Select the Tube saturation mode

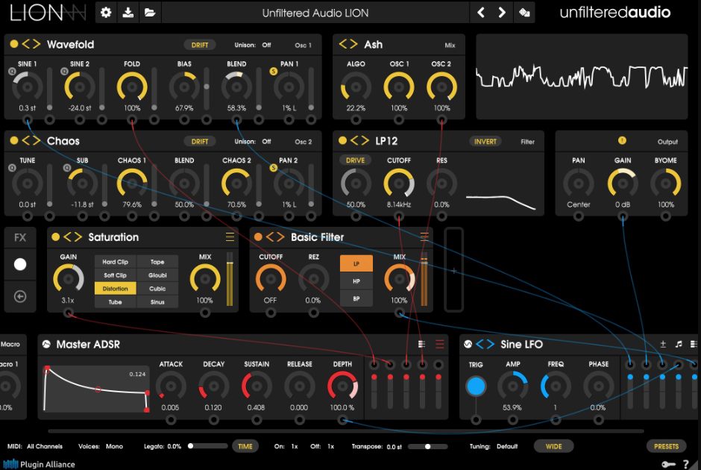[x=115, y=302]
